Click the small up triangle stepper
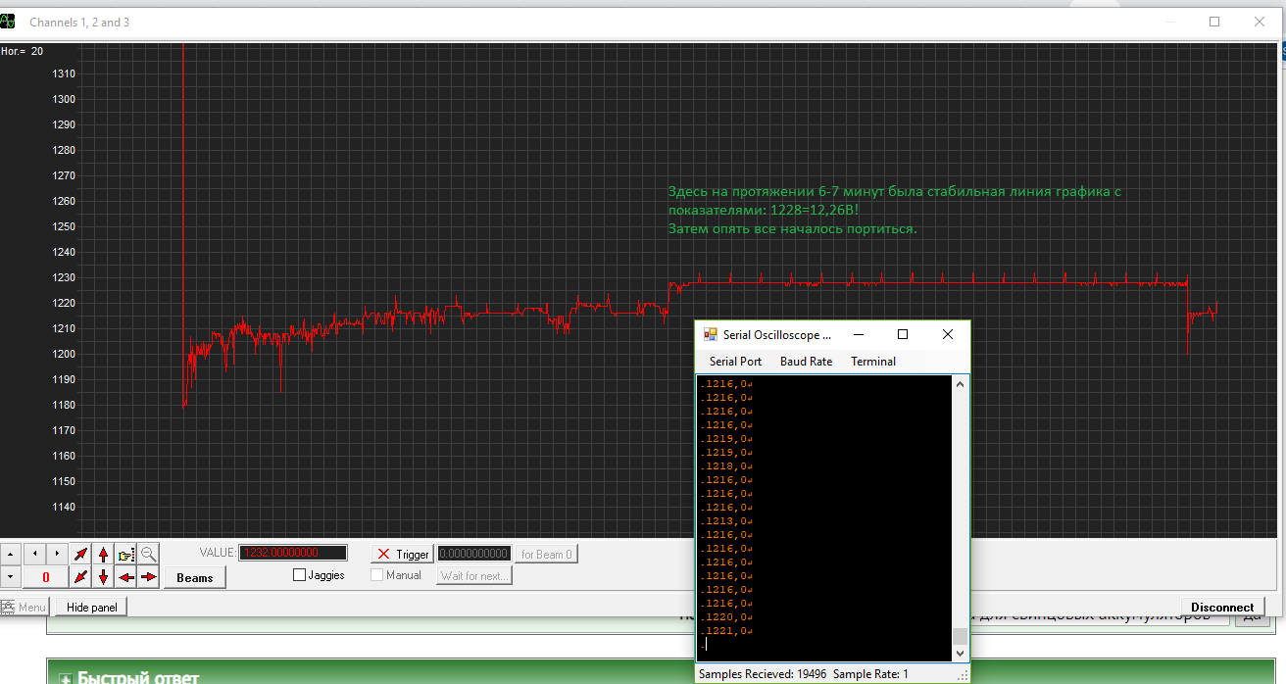This screenshot has height=684, width=1286. tap(10, 554)
